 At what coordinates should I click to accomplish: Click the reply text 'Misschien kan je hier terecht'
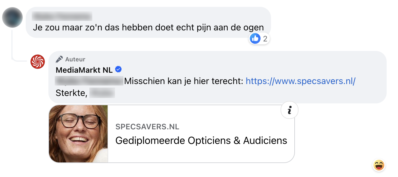point(183,81)
